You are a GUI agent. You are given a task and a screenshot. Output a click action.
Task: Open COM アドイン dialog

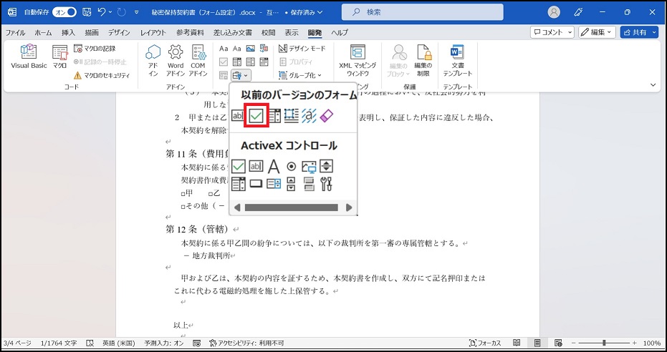click(198, 60)
